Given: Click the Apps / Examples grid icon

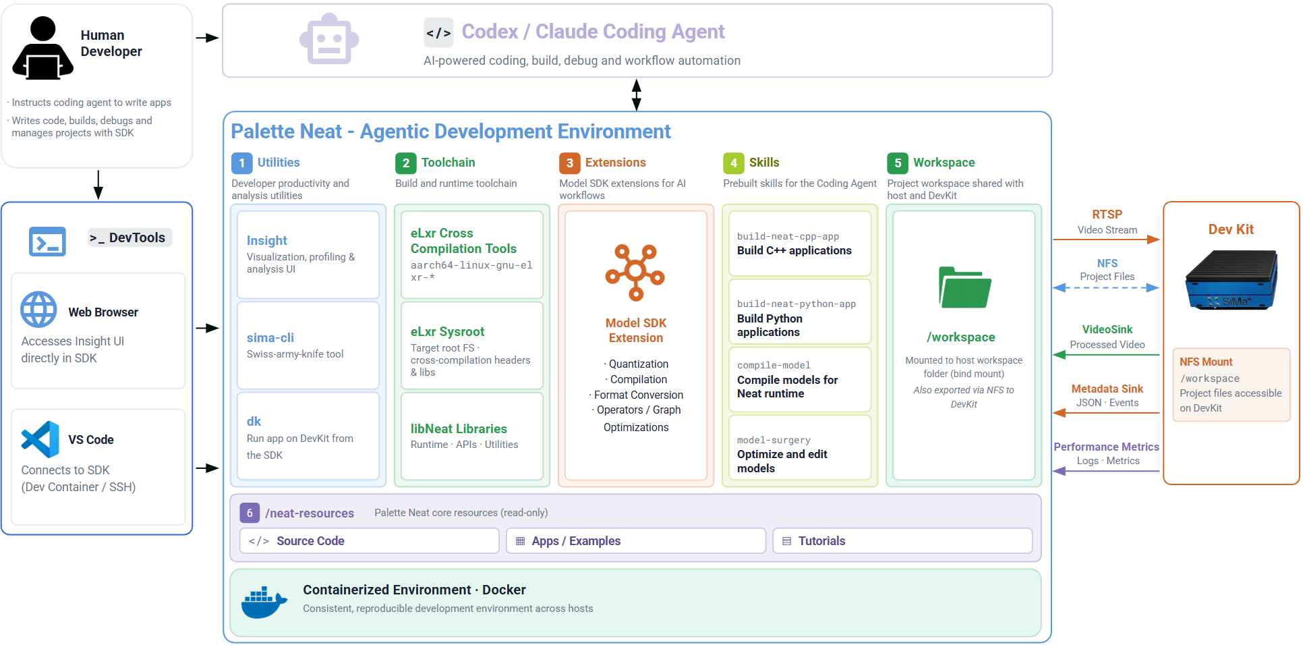Looking at the screenshot, I should coord(520,541).
